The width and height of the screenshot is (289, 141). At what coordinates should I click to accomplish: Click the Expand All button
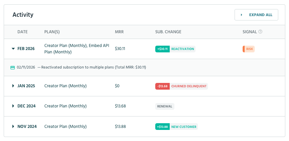tap(256, 15)
